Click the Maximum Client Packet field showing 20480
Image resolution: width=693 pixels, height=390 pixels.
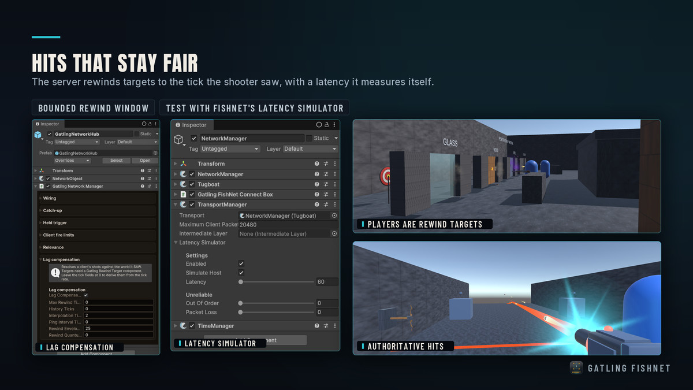(x=288, y=224)
